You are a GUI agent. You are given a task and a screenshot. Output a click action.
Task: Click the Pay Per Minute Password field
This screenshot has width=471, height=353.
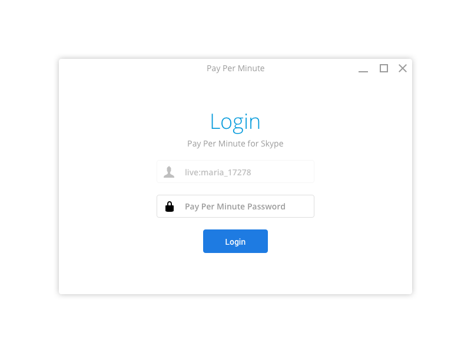[235, 207]
